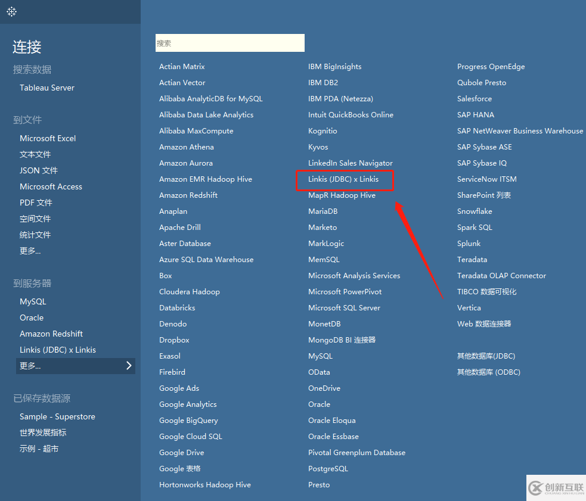
Task: Select Databricks connector
Action: (177, 308)
